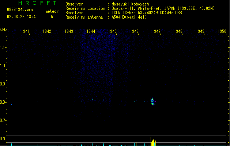The width and height of the screenshot is (230, 146).
Task: Click the 1.0 kHz axis label
Action: (3, 66)
